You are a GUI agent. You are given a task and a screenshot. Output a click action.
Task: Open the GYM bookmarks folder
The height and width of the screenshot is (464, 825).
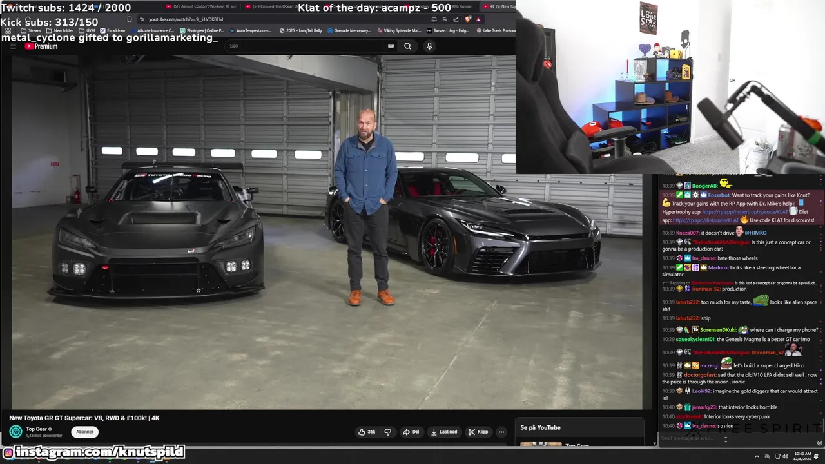[x=86, y=30]
